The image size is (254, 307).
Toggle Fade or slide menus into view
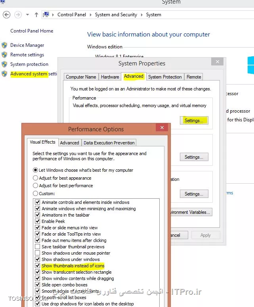coord(38,228)
